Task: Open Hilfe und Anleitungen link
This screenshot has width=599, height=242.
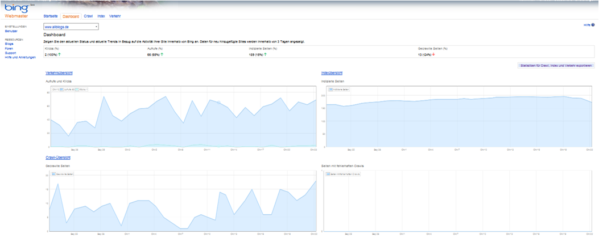Action: (x=20, y=57)
